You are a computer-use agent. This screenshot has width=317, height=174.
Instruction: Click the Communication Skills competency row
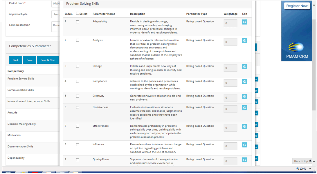pyautogui.click(x=32, y=92)
